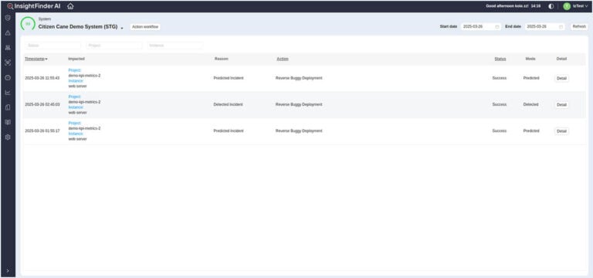Open the people group sidebar icon
593x278 pixels.
tap(8, 48)
